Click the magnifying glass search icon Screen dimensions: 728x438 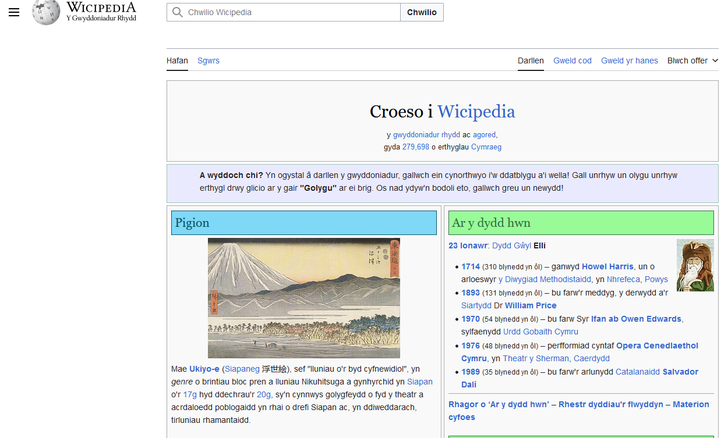click(178, 12)
